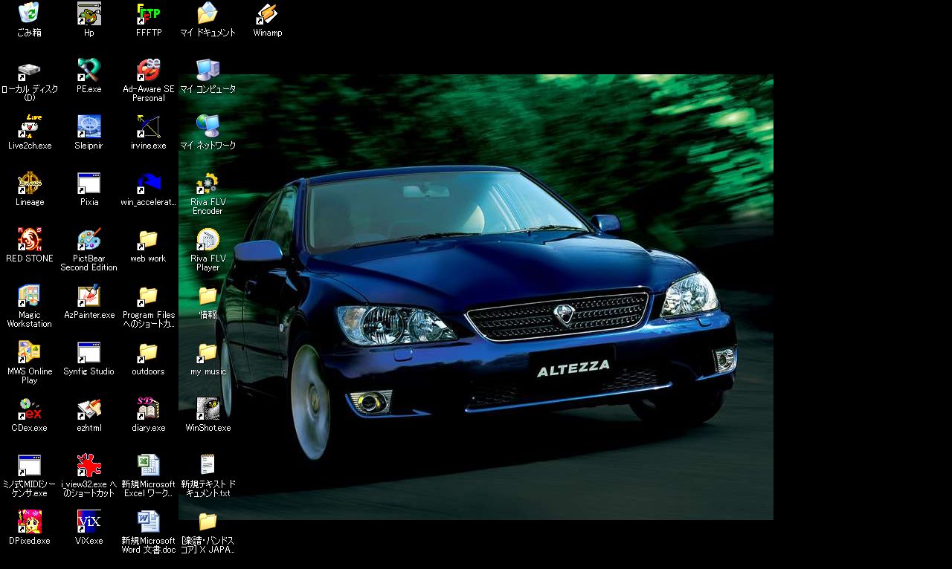Viewport: 952px width, 569px height.
Task: Launch the Live2ch.exe shortcut
Action: point(29,126)
